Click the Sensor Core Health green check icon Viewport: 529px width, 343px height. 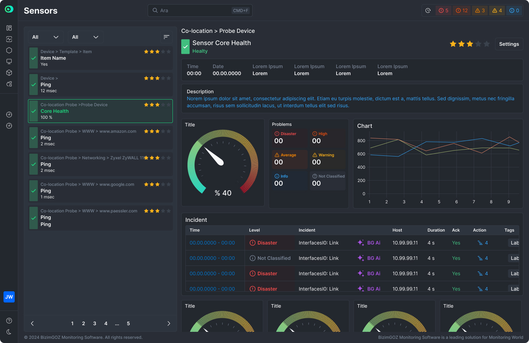185,47
